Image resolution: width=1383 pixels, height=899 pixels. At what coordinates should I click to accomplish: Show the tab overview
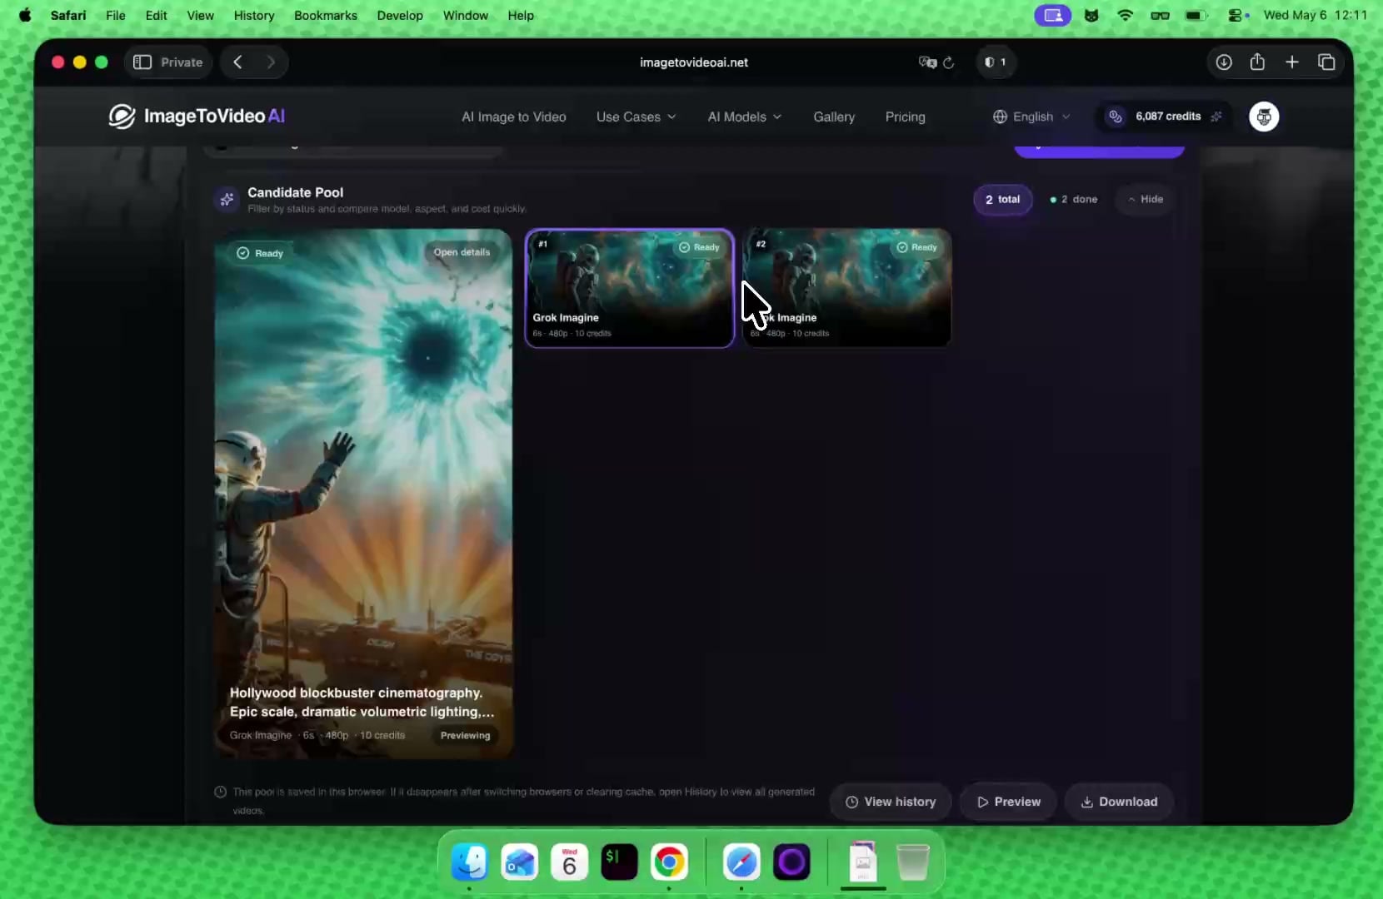tap(1326, 62)
